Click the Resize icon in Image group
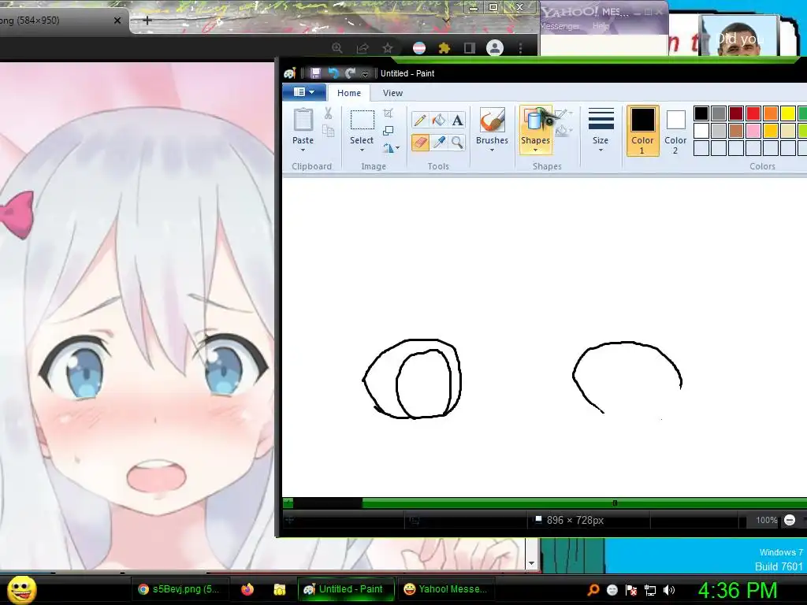Image resolution: width=807 pixels, height=605 pixels. point(388,131)
